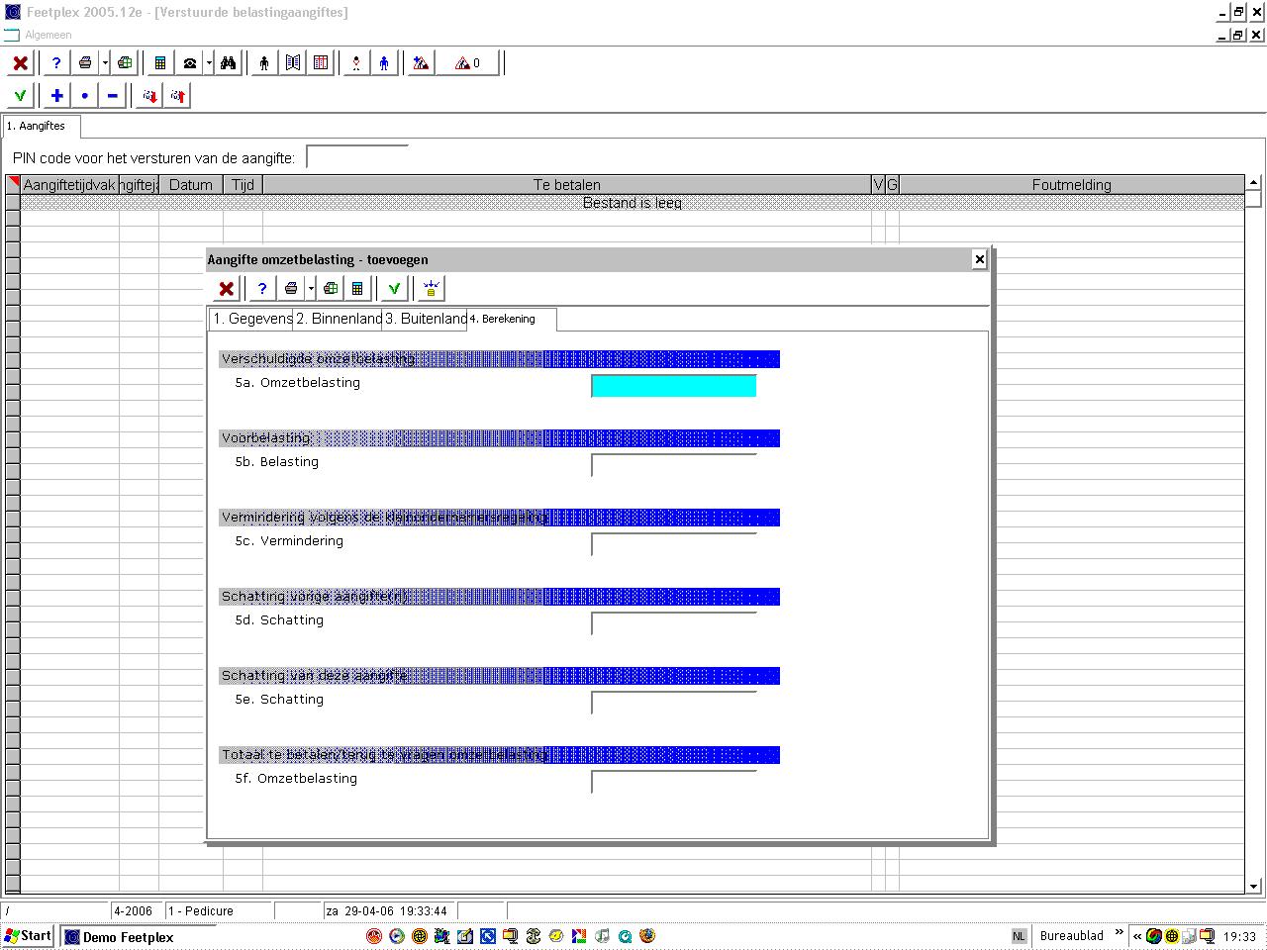
Task: Click the red X cancel icon in the dialog toolbar
Action: pos(227,289)
